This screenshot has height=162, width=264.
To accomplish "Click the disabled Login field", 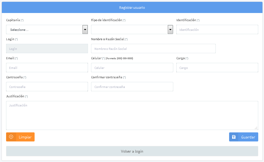I will 47,49.
